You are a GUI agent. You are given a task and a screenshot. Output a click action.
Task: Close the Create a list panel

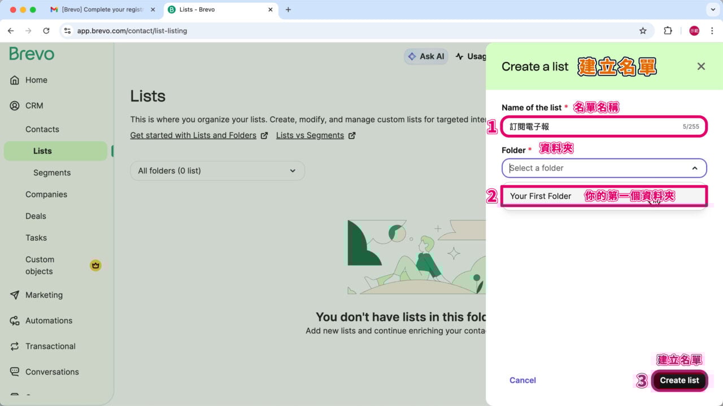tap(701, 67)
